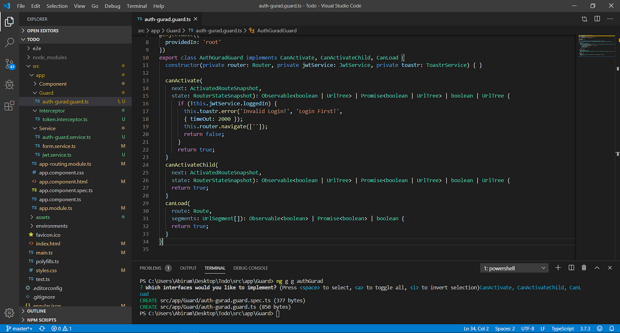Open the Extensions view icon
The width and height of the screenshot is (620, 333).
coord(9,106)
